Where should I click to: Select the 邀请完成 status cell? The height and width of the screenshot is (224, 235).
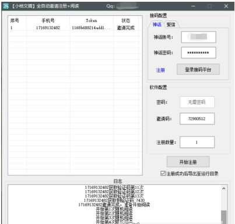coord(126,28)
